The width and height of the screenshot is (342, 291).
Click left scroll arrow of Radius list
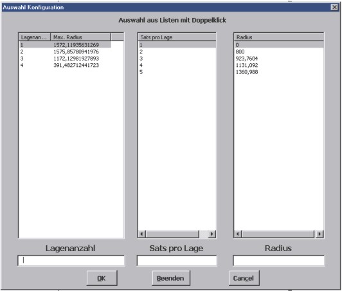(x=238, y=234)
